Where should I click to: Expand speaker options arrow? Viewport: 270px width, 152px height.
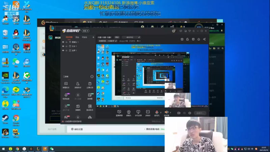tap(170, 112)
